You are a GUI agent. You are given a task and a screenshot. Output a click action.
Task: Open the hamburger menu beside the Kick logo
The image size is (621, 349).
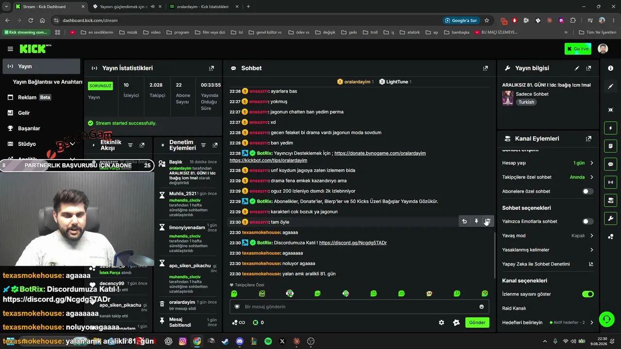[x=10, y=49]
